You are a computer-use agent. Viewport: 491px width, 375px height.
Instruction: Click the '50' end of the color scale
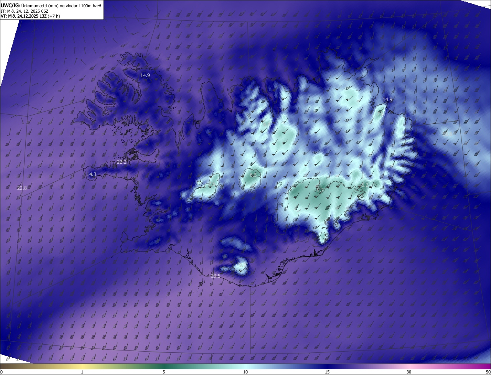pyautogui.click(x=488, y=372)
